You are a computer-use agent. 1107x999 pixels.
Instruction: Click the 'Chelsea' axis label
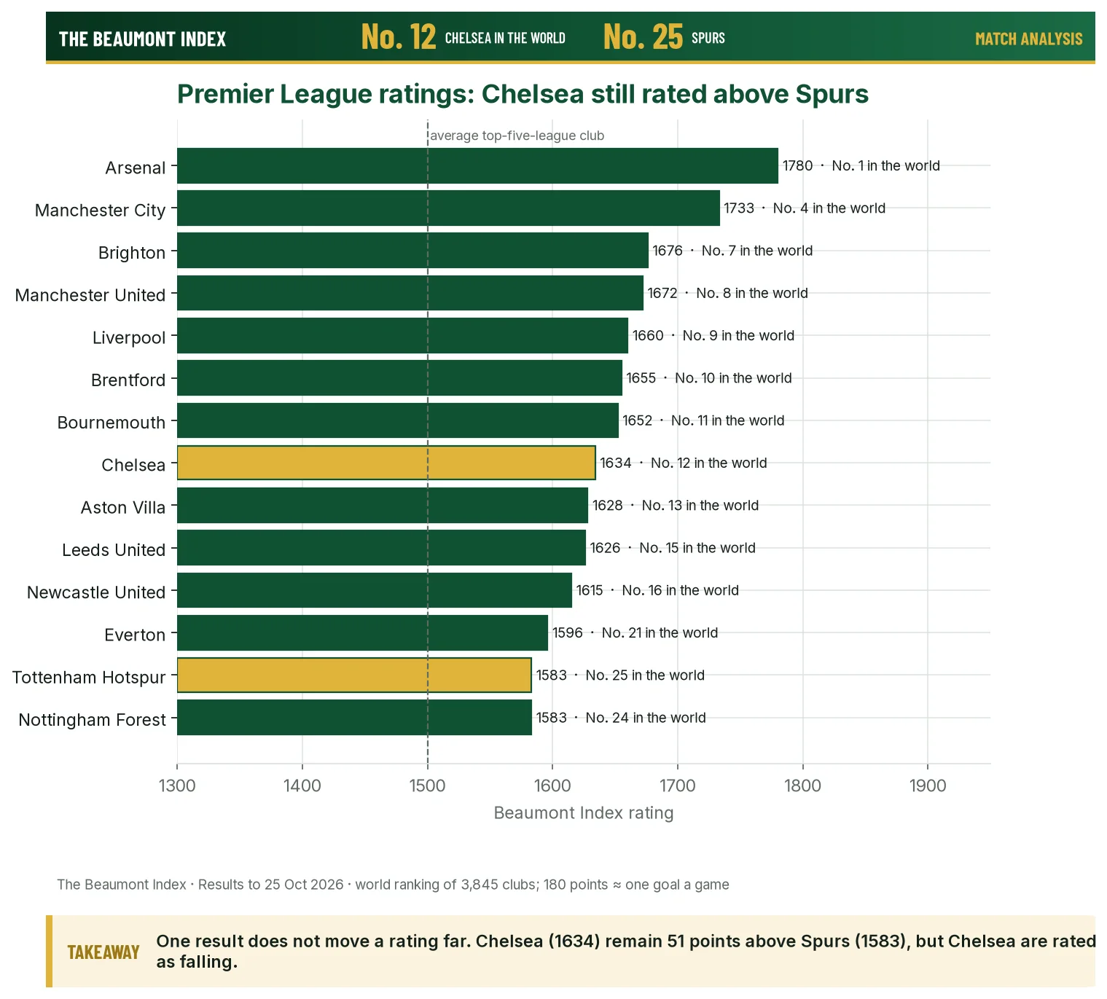133,465
